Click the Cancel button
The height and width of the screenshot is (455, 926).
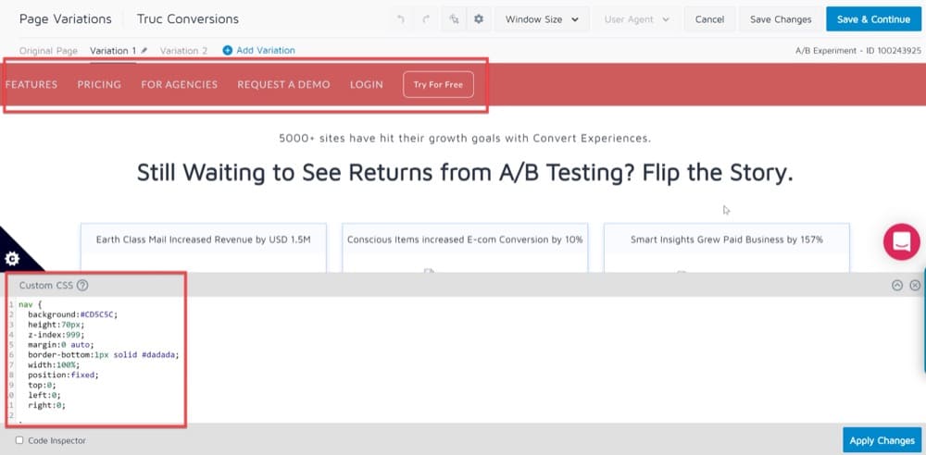(x=709, y=19)
